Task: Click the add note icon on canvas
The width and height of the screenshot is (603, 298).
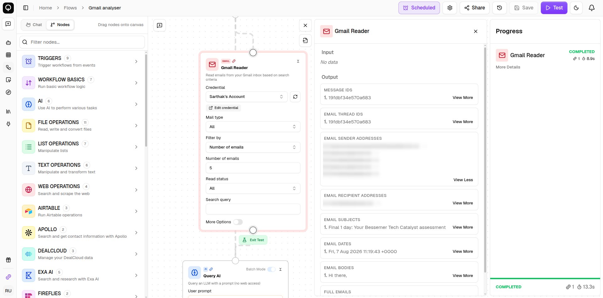Action: [x=160, y=25]
